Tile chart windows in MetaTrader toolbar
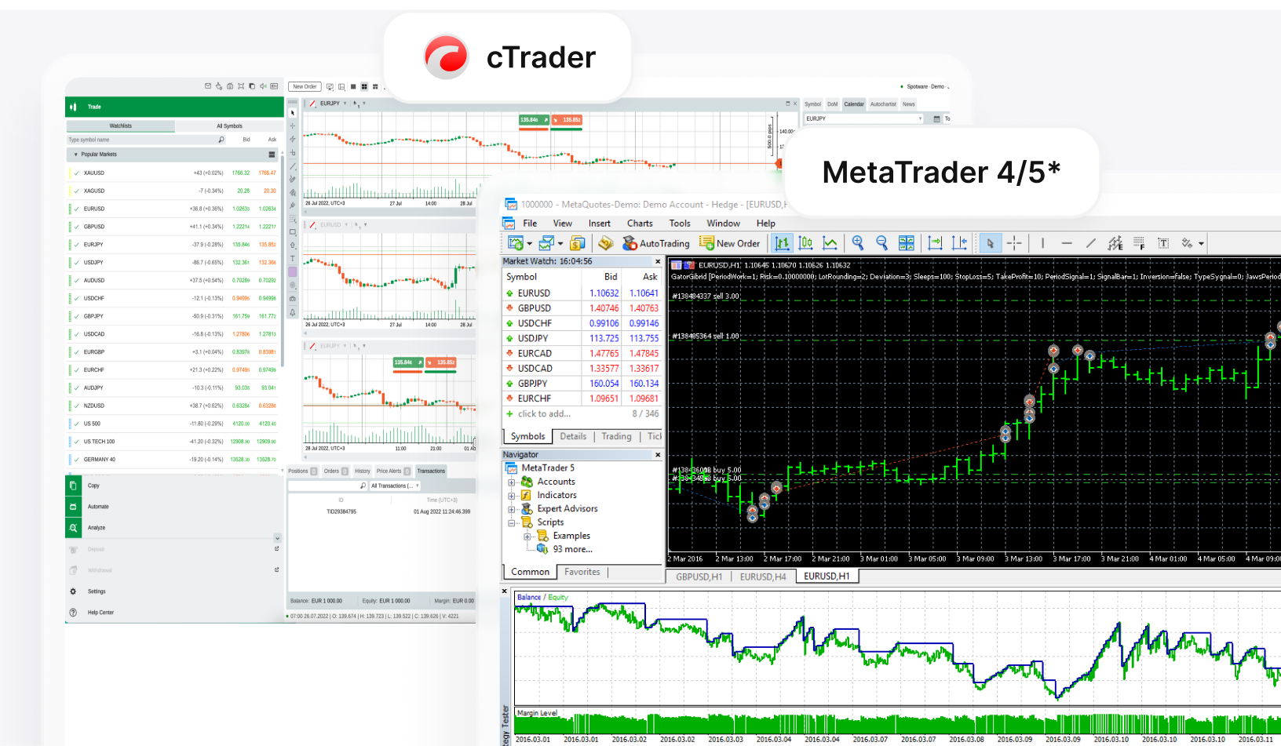Screen dimensions: 1281x746 pos(907,243)
